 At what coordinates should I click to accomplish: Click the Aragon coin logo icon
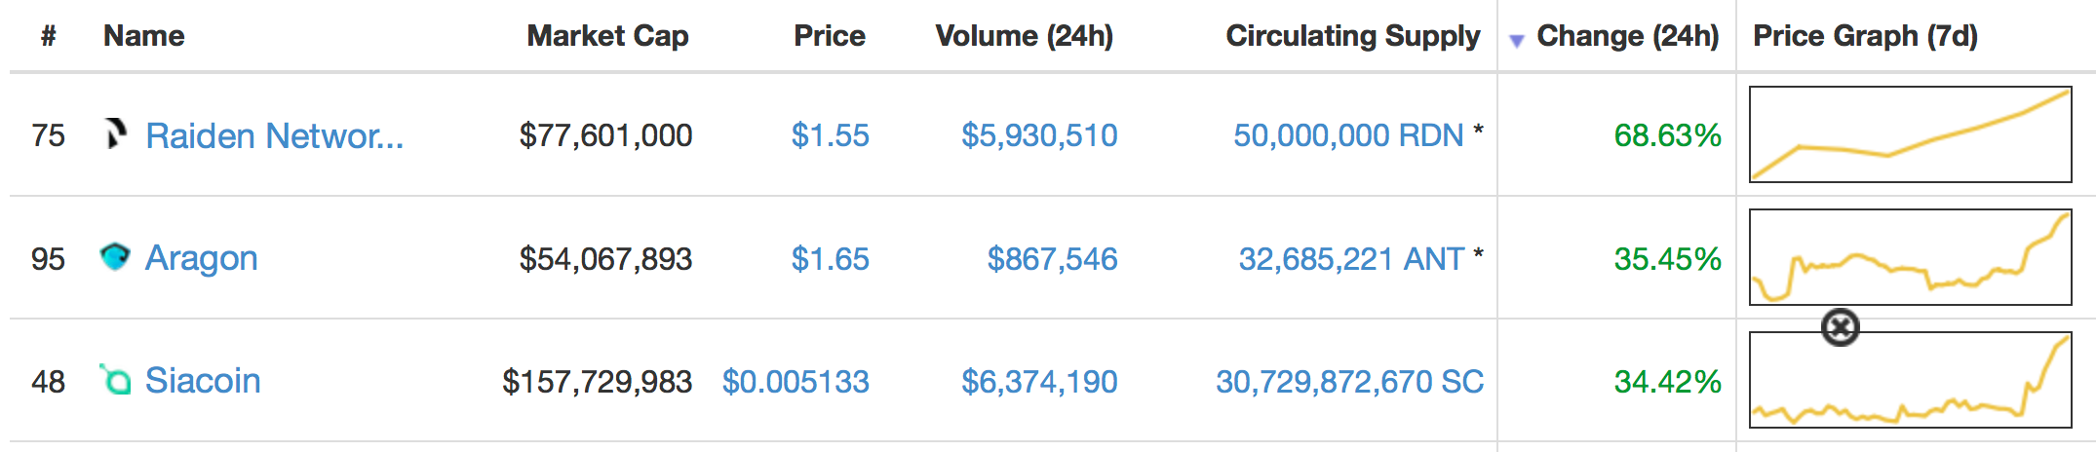(x=115, y=257)
